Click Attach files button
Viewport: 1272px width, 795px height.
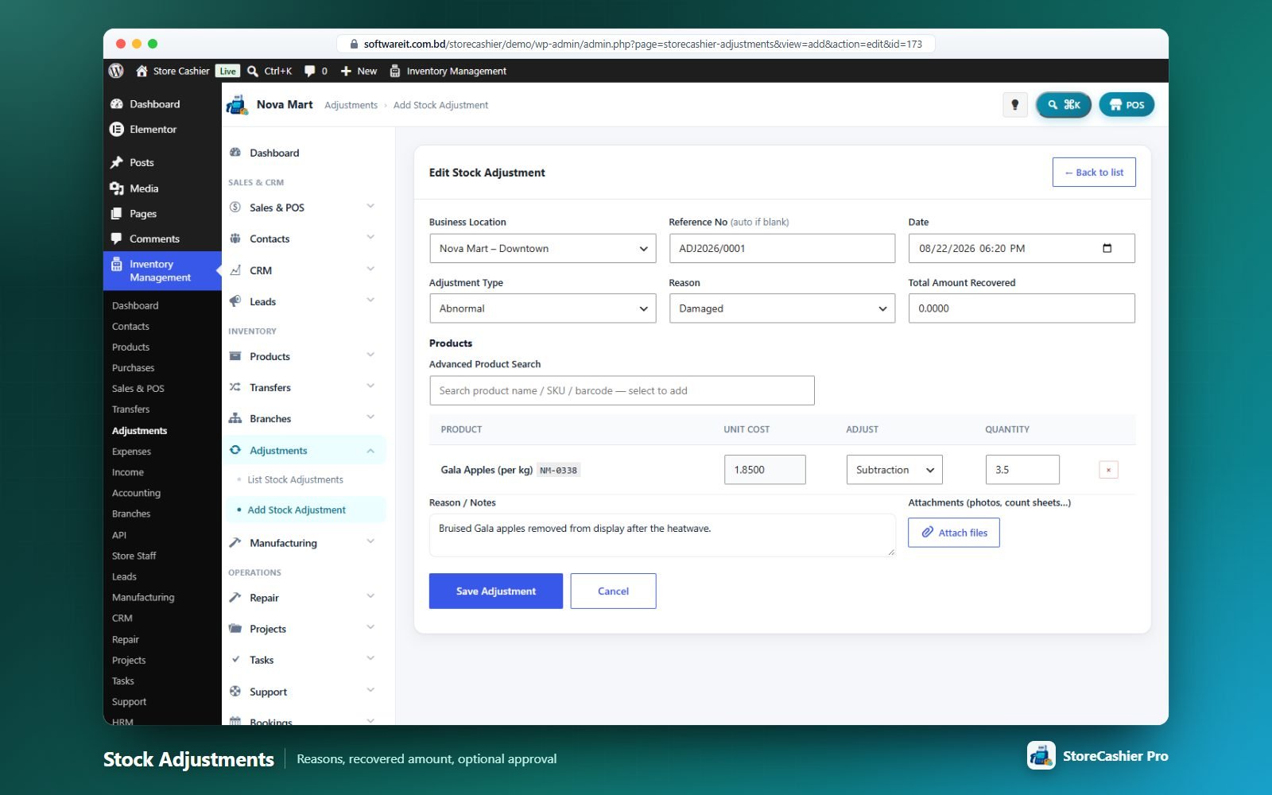tap(954, 533)
